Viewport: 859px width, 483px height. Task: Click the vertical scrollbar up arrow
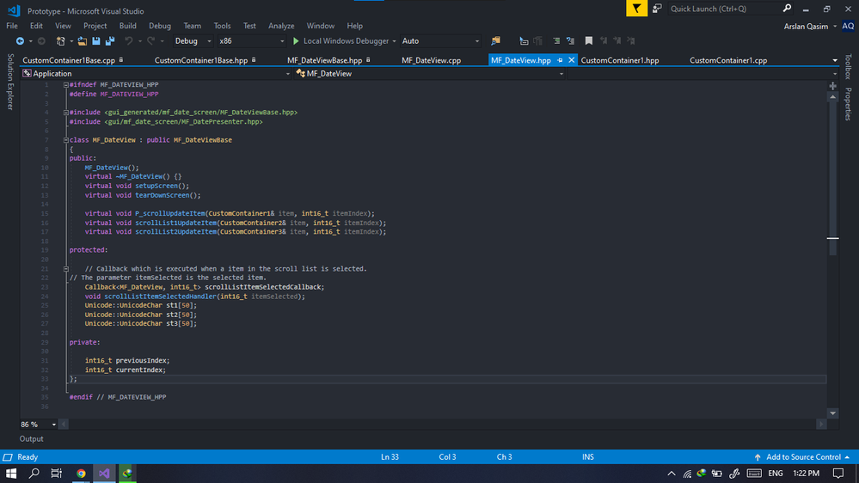832,97
